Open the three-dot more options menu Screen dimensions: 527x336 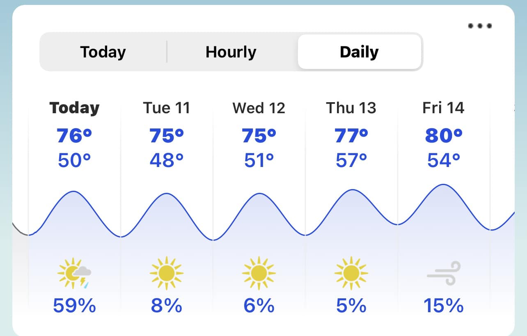[480, 26]
